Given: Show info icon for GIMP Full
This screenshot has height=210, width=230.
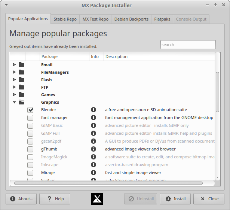Looking at the screenshot, I should [93, 133].
